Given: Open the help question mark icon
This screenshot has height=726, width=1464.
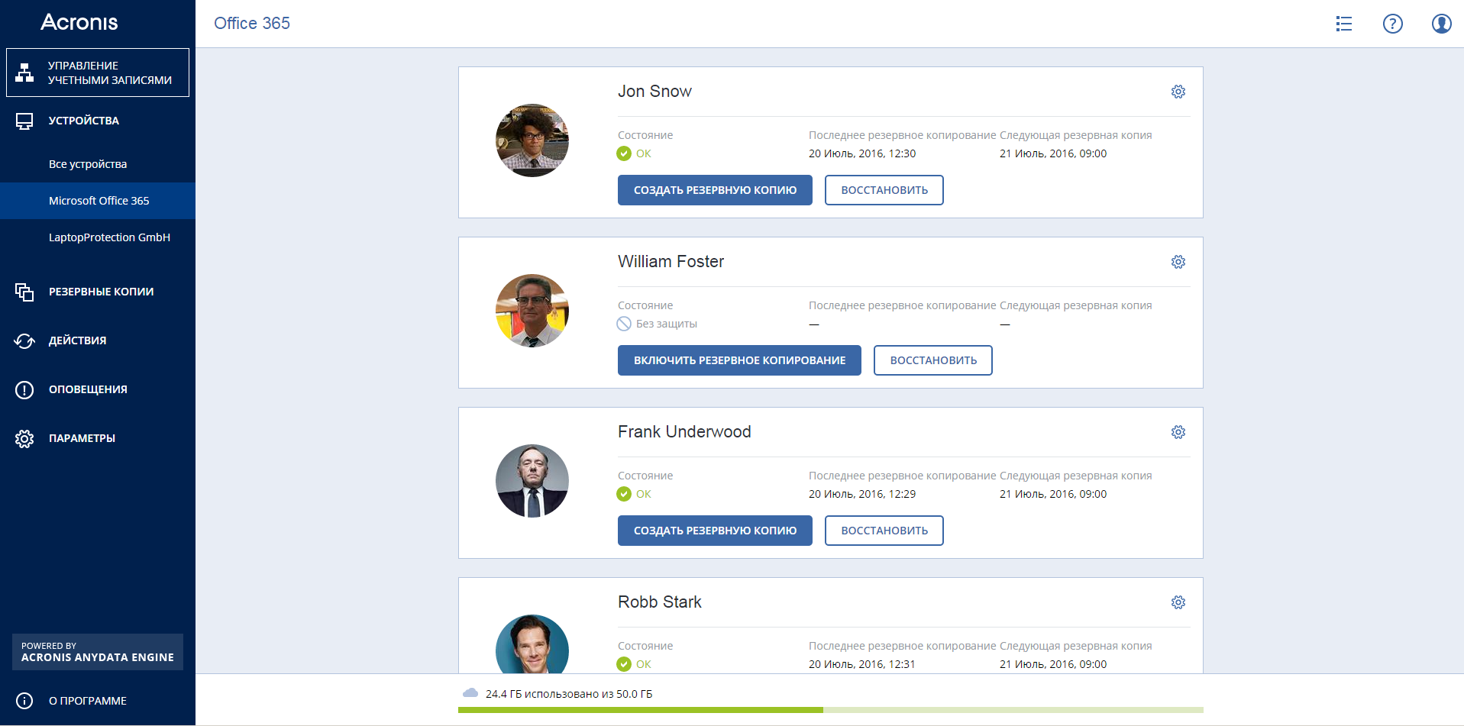Looking at the screenshot, I should pos(1392,24).
